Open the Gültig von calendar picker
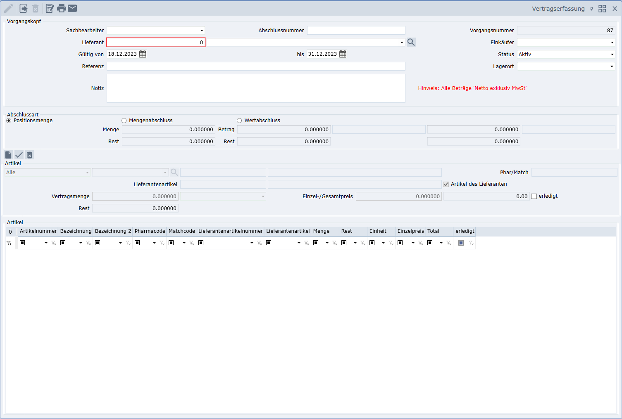622x419 pixels. [x=143, y=54]
